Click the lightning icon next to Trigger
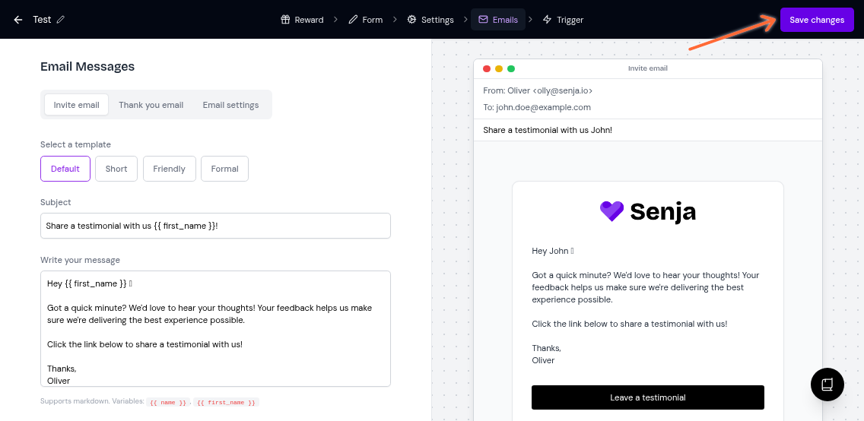 [x=547, y=20]
